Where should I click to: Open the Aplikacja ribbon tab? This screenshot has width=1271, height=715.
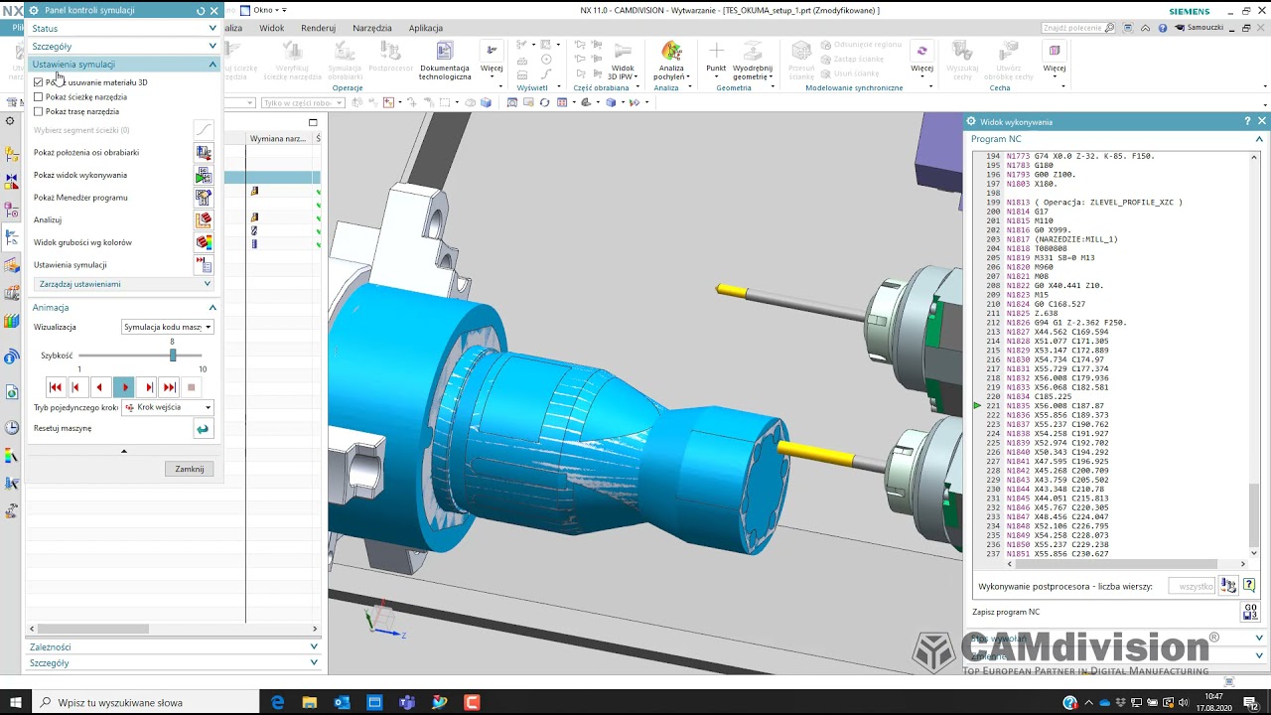point(426,28)
